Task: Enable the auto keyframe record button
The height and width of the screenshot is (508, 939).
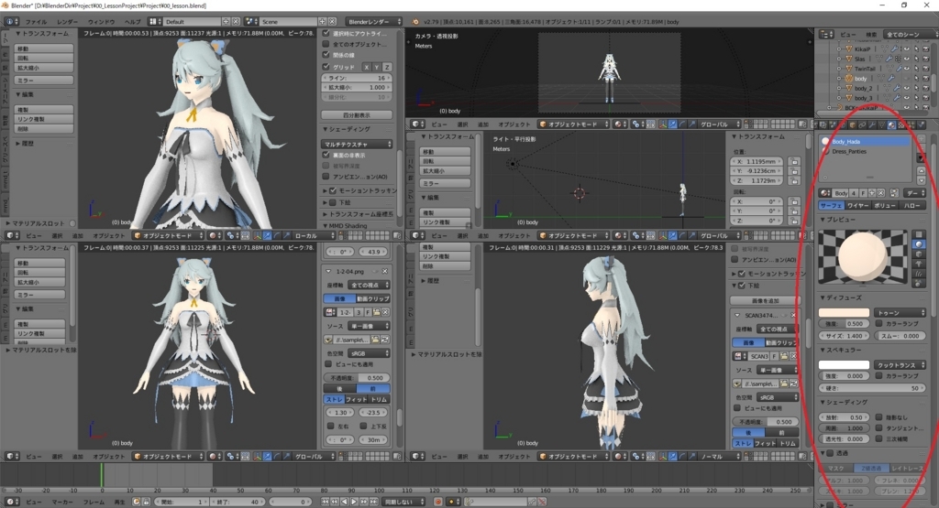Action: (x=438, y=502)
